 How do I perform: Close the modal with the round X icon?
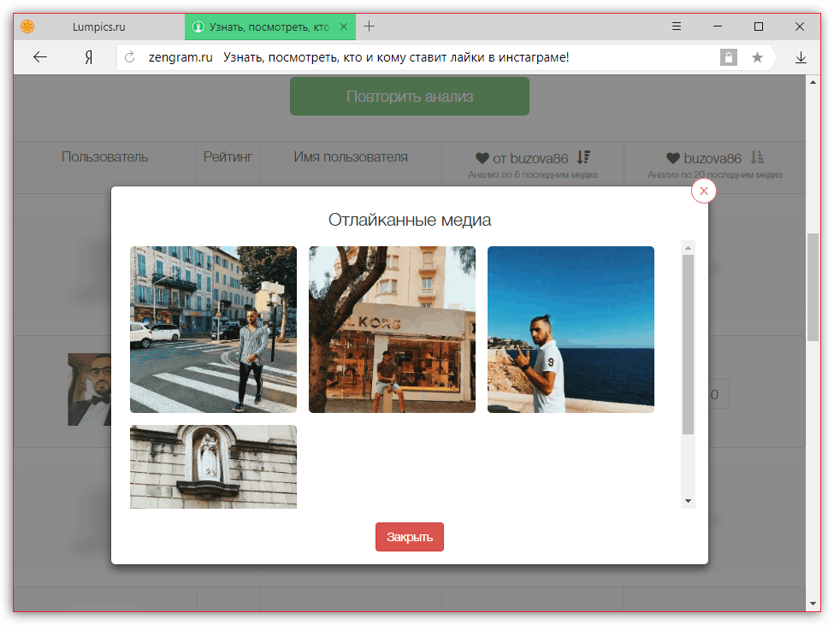[x=704, y=191]
